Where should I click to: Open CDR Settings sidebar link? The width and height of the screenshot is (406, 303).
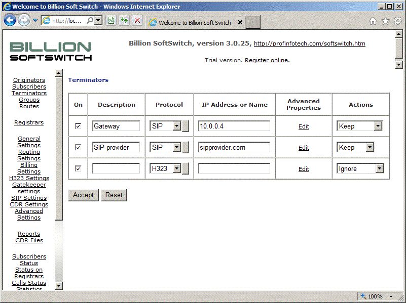point(29,204)
